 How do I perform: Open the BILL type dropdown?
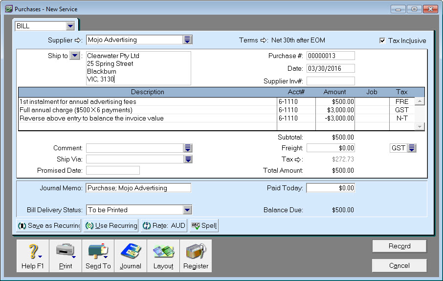pyautogui.click(x=70, y=26)
